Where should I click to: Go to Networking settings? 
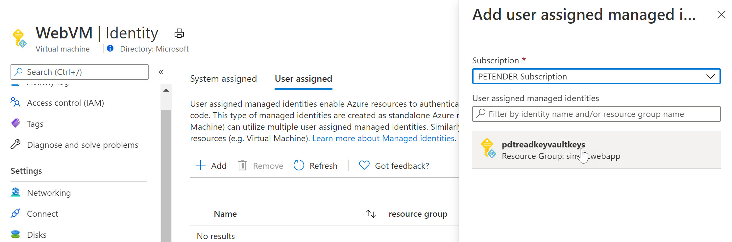click(x=49, y=193)
